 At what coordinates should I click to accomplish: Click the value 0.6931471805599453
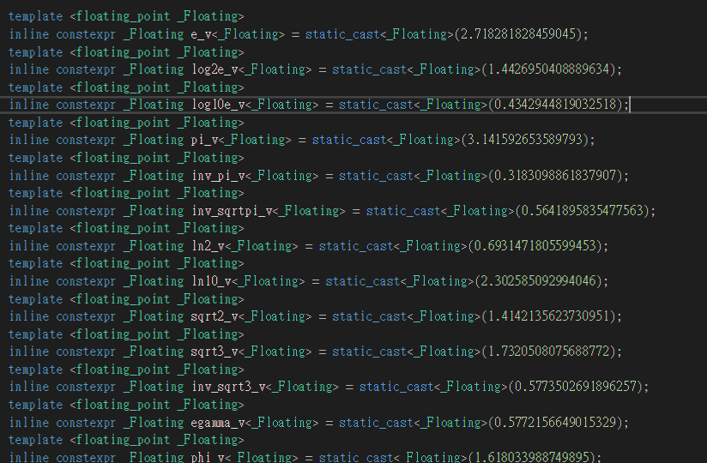535,245
